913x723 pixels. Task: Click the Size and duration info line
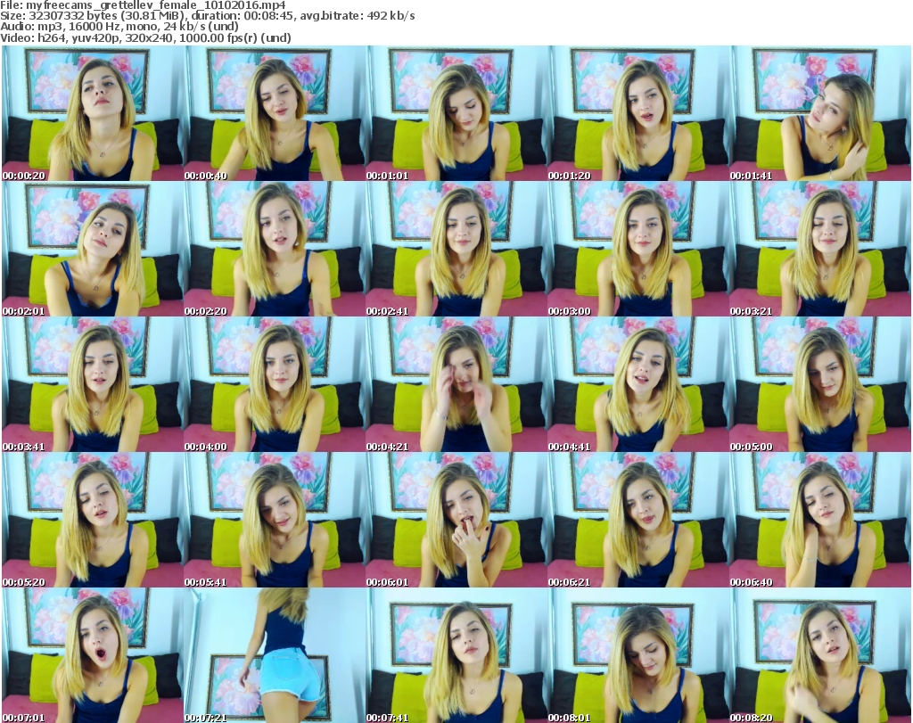tap(207, 16)
